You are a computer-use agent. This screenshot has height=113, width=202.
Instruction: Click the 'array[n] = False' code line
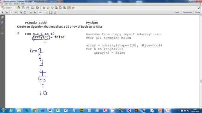click(110, 53)
